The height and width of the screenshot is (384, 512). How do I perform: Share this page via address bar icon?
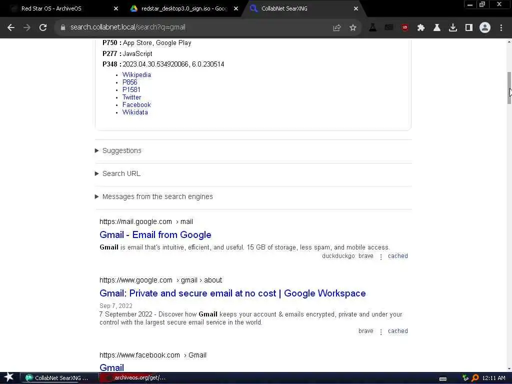tap(336, 28)
